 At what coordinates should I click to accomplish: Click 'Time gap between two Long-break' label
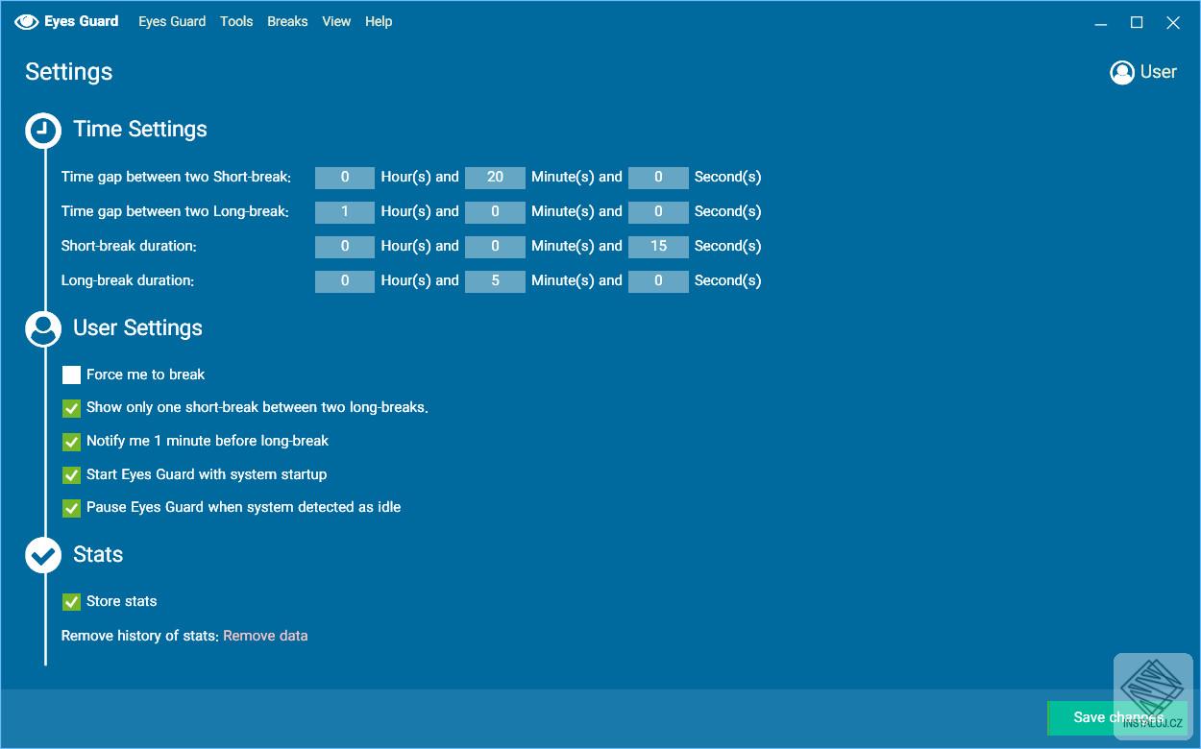point(175,212)
